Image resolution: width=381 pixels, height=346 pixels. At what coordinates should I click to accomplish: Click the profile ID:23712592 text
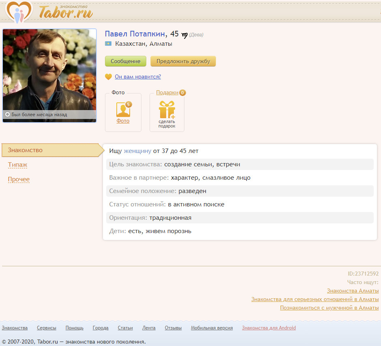pyautogui.click(x=363, y=274)
